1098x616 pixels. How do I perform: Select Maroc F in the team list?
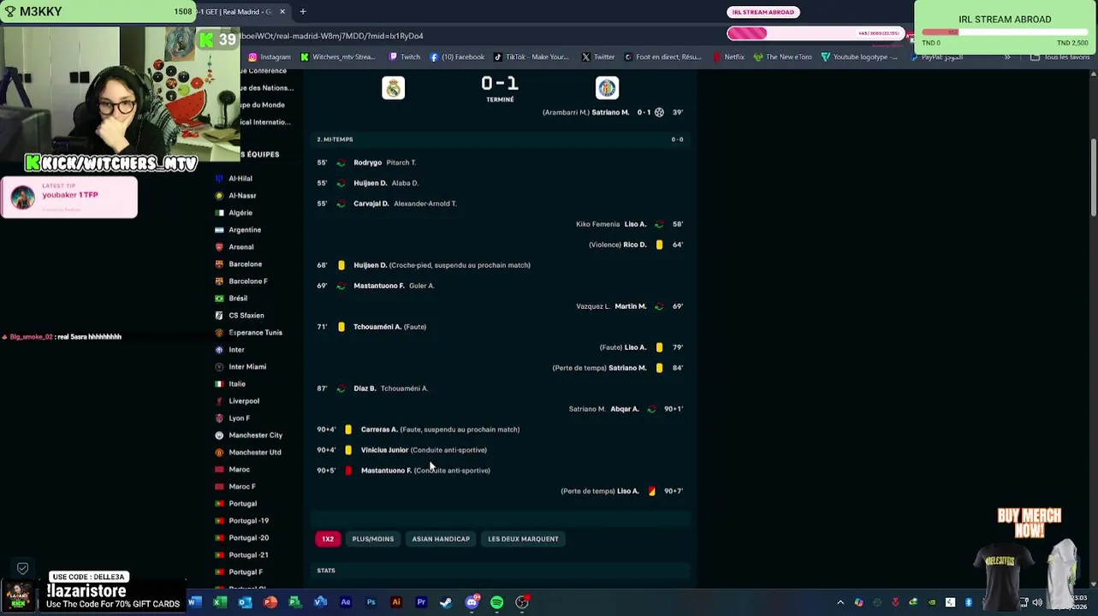(242, 487)
